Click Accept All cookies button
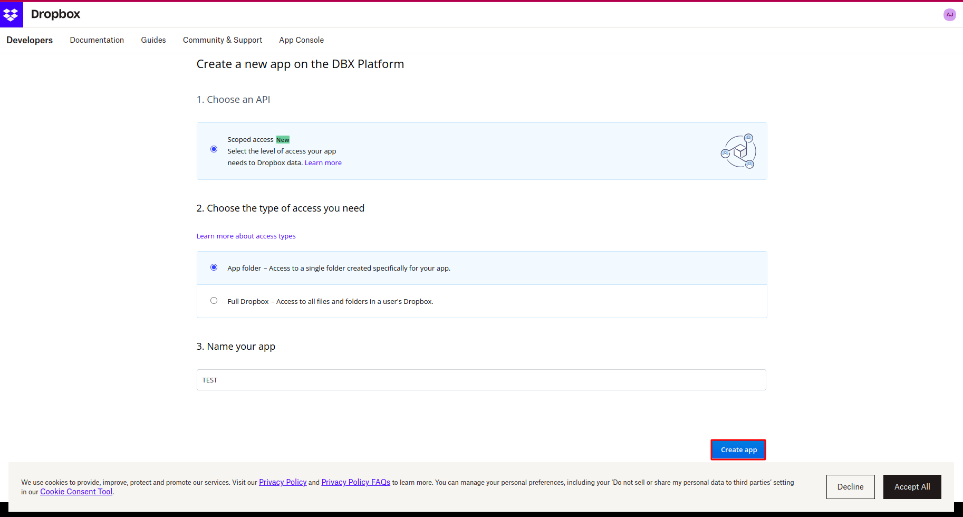This screenshot has width=963, height=517. (912, 487)
